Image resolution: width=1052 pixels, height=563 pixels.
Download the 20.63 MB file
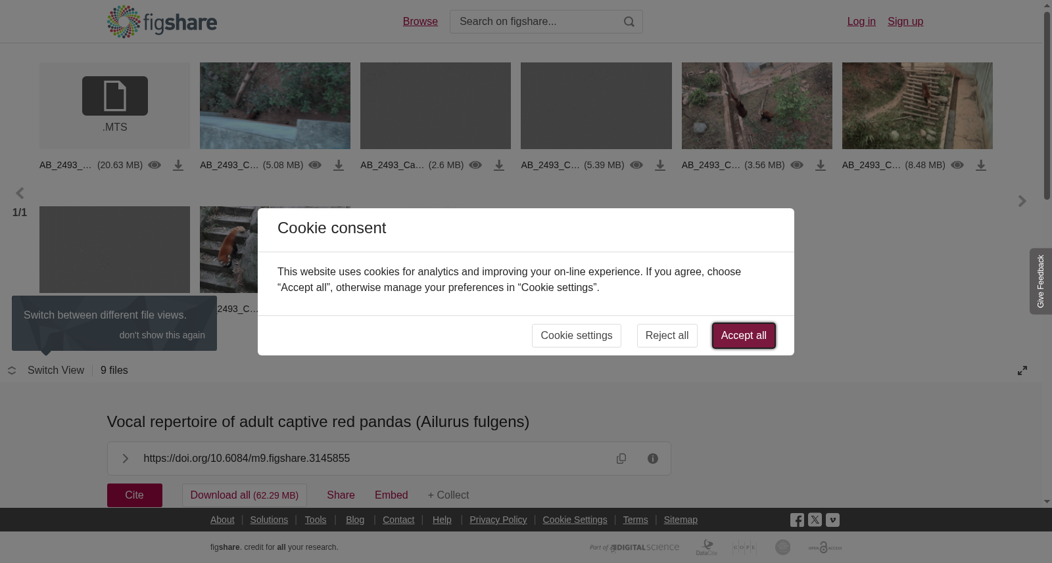tap(178, 166)
